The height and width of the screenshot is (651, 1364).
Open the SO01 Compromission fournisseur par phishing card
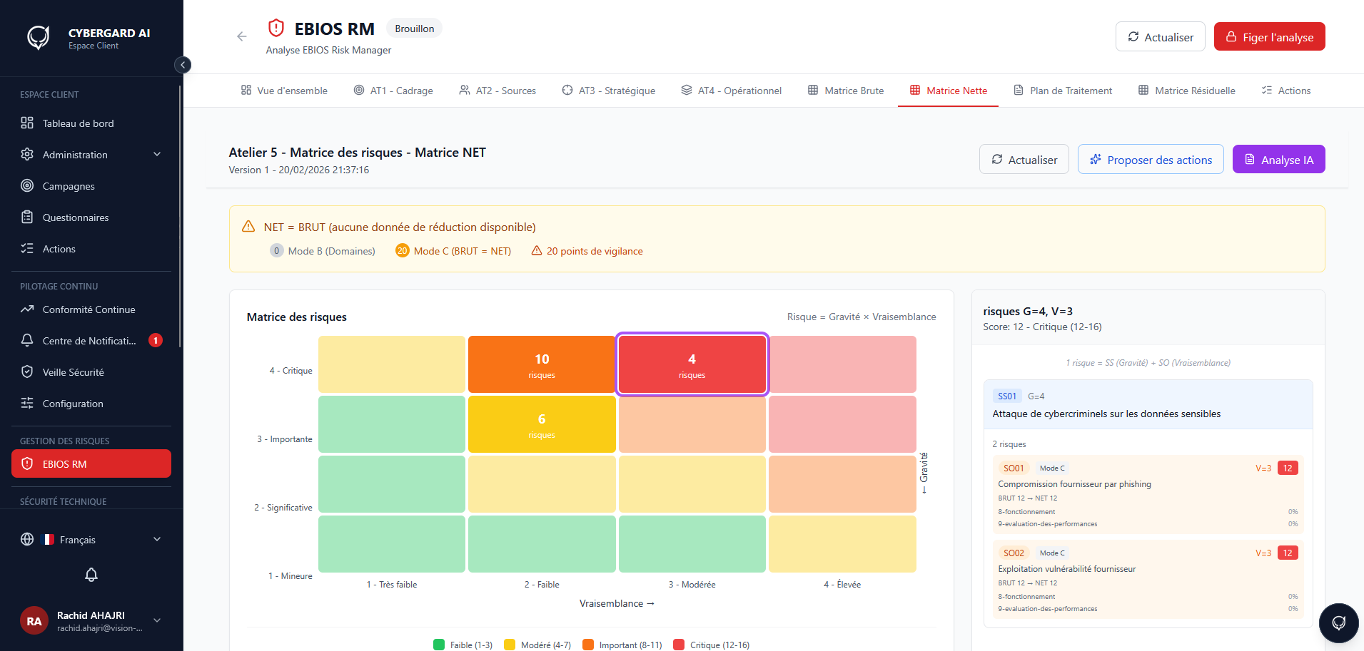pyautogui.click(x=1148, y=494)
